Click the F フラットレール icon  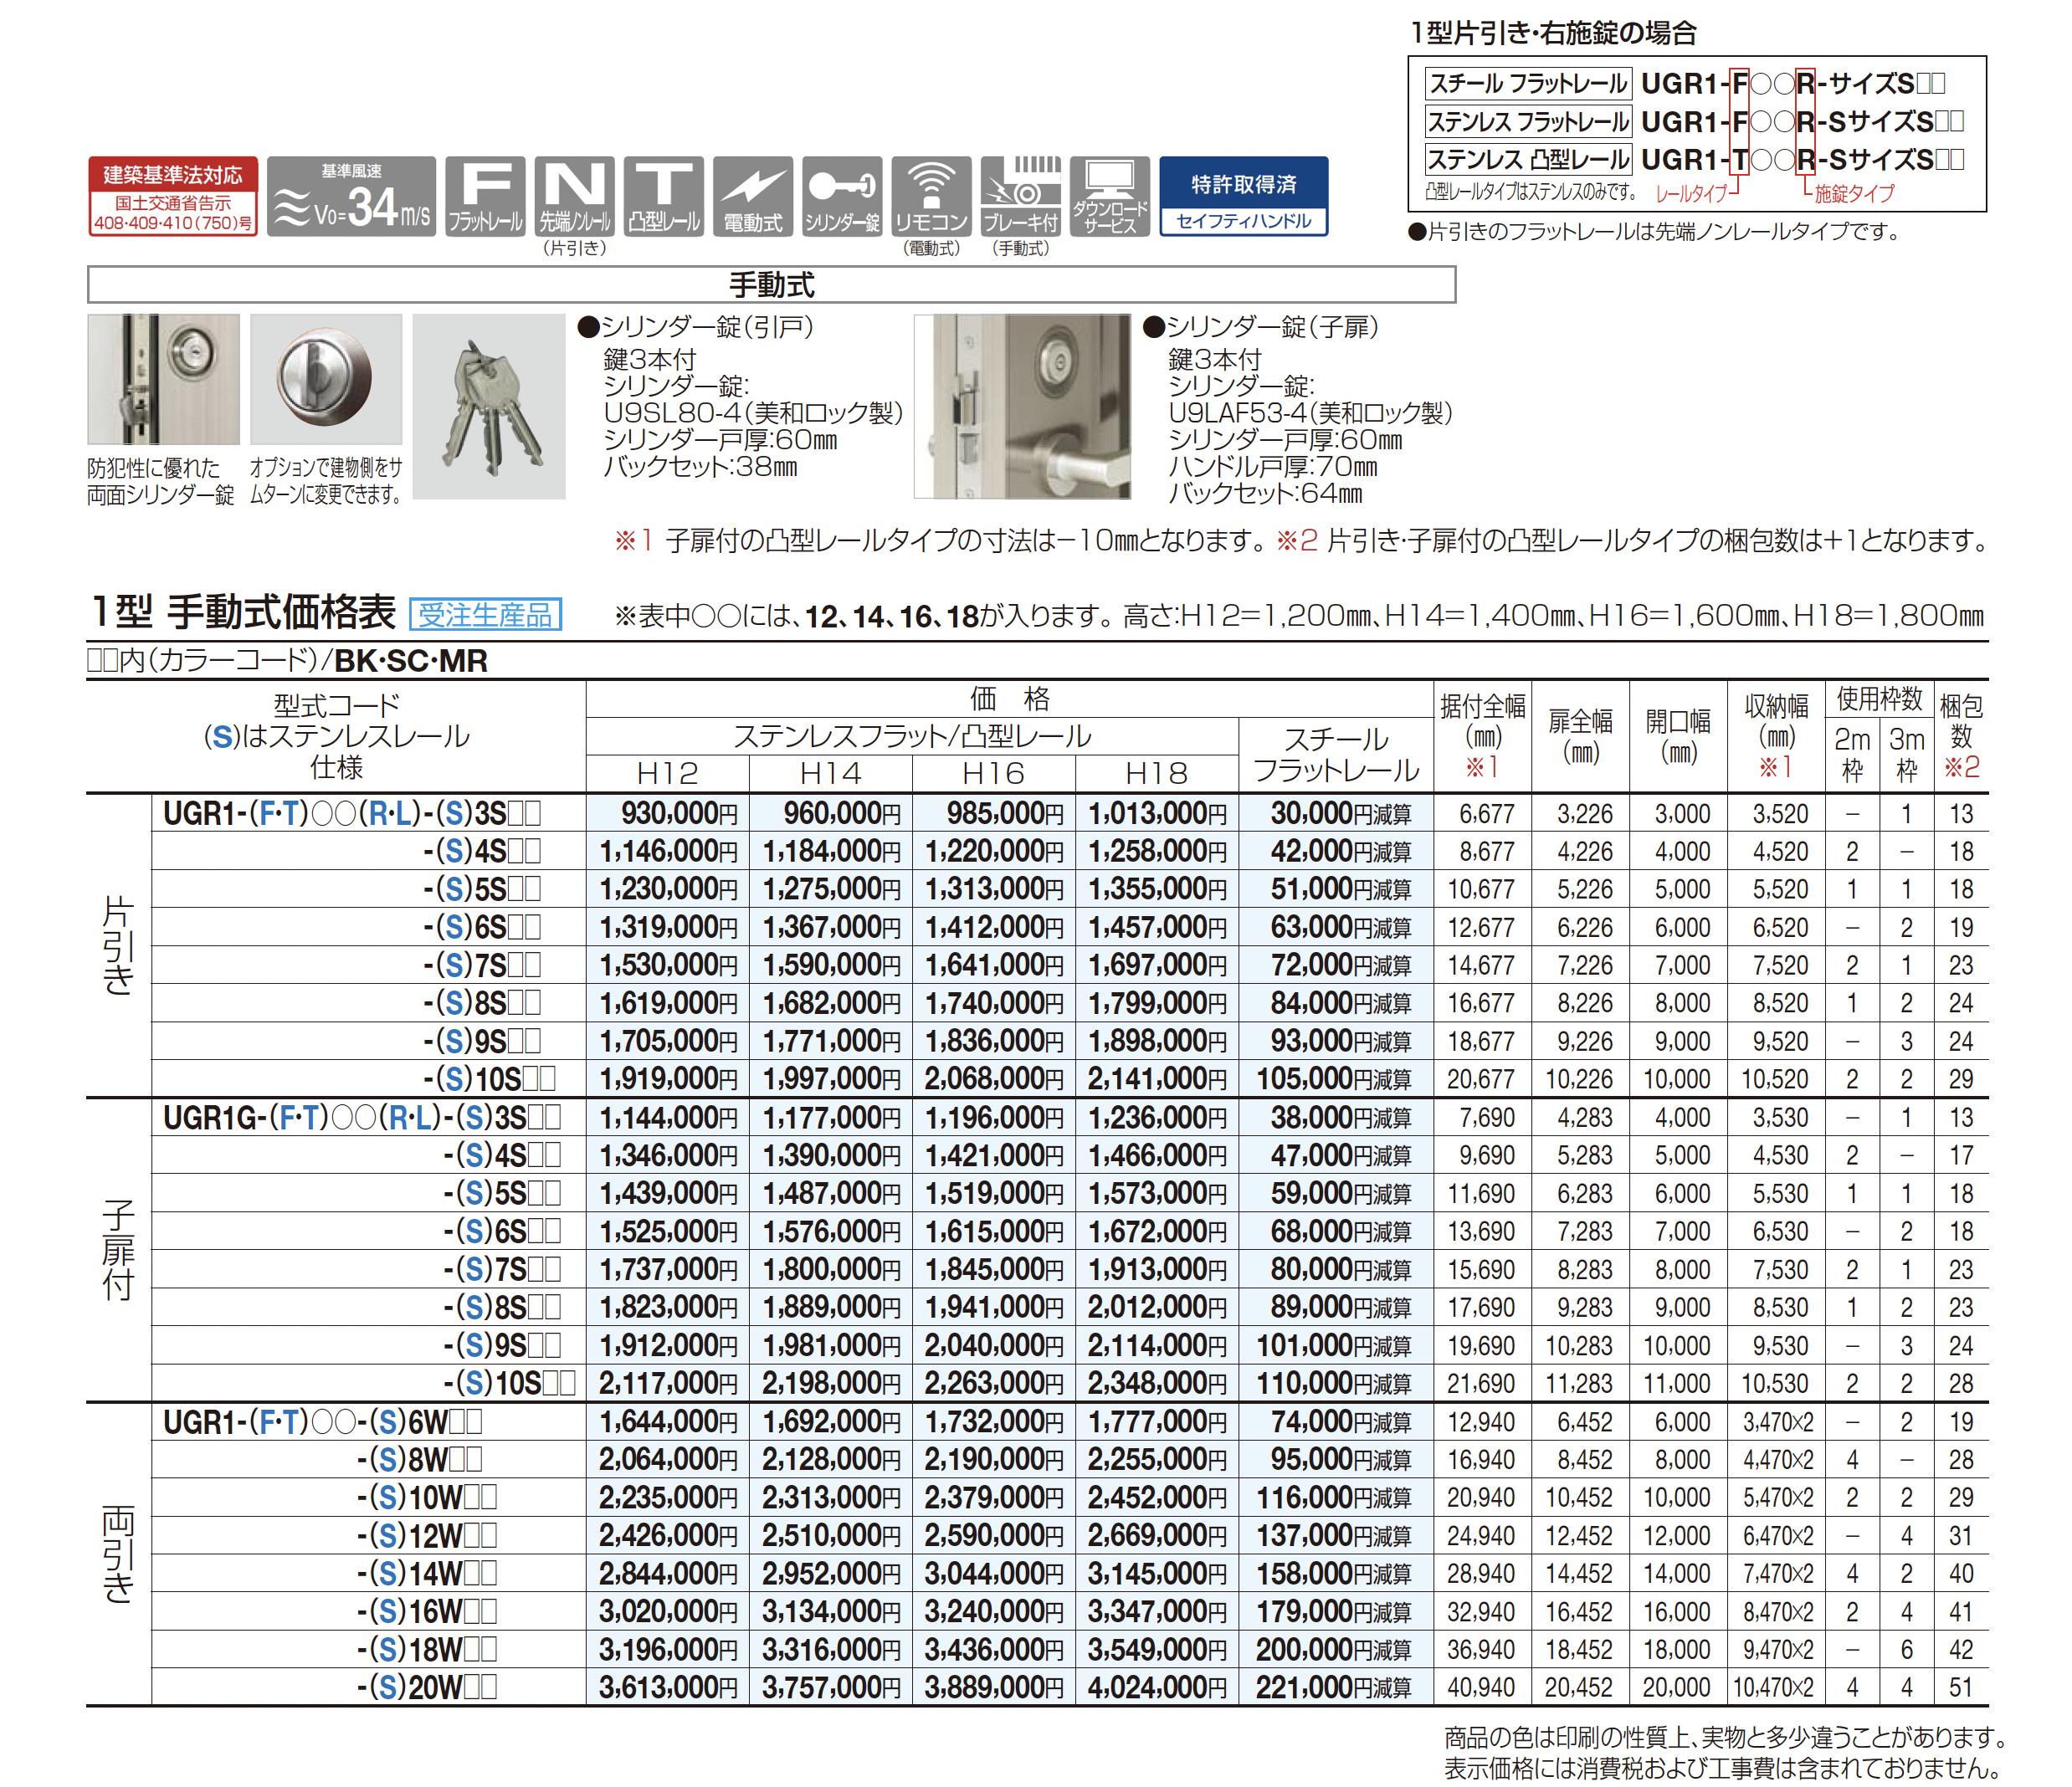[485, 196]
